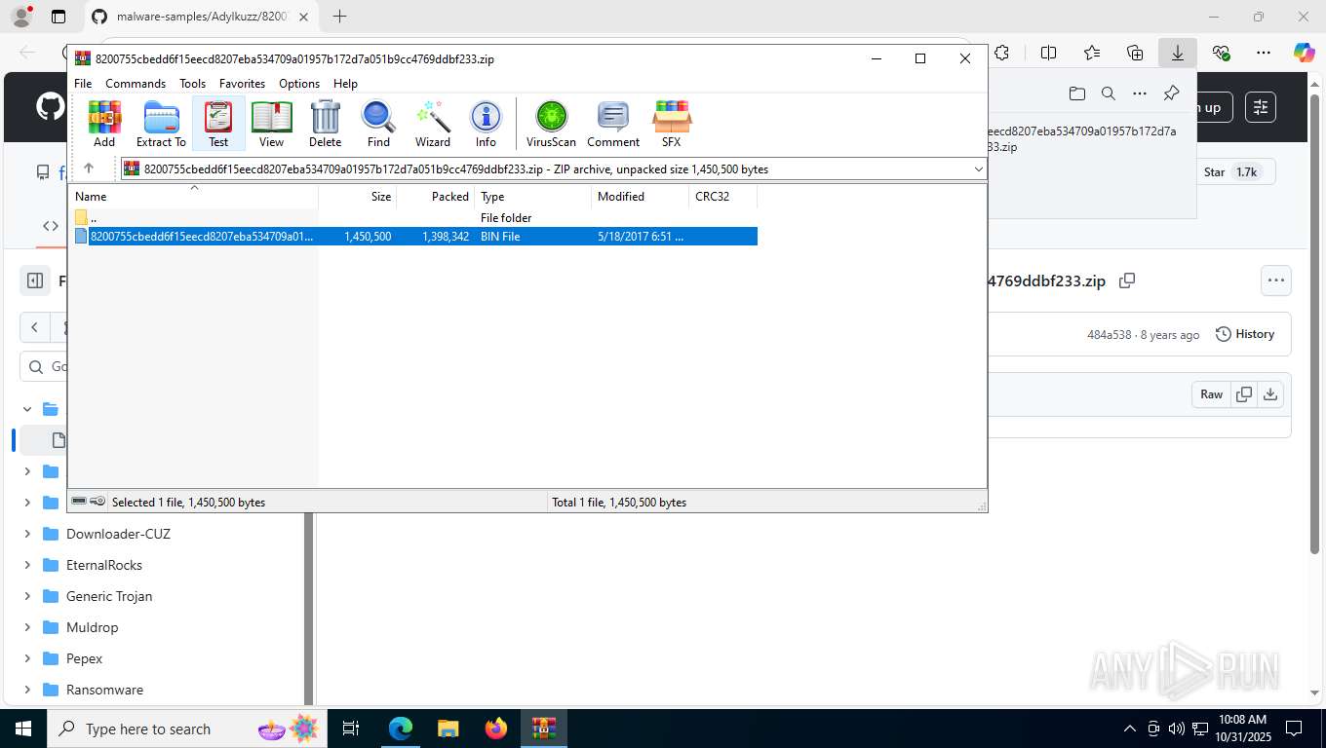Open the Tools menu
Screen dimensions: 1326x748
pos(192,84)
